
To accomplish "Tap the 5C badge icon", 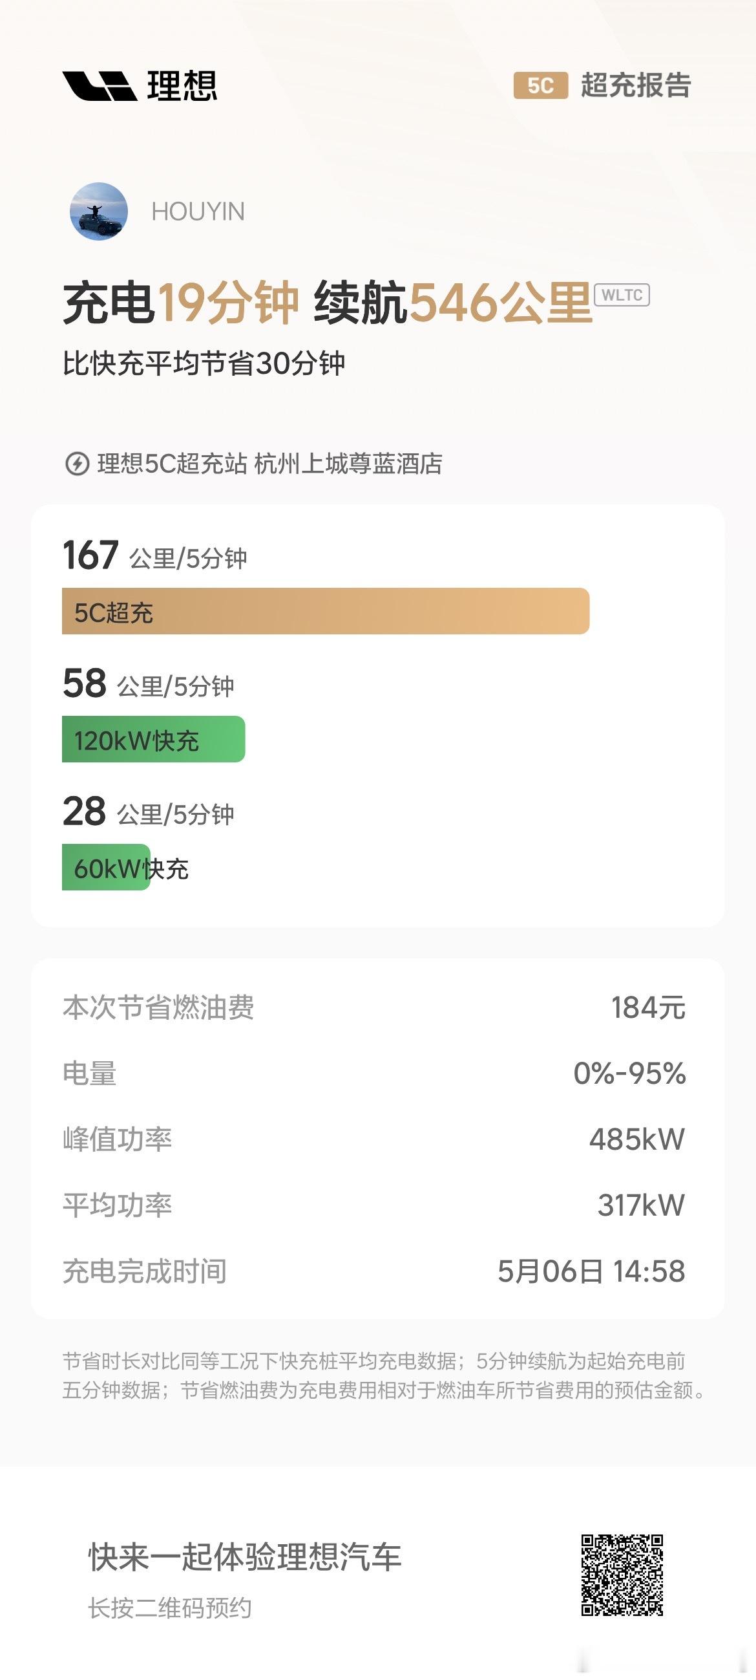I will pyautogui.click(x=540, y=85).
